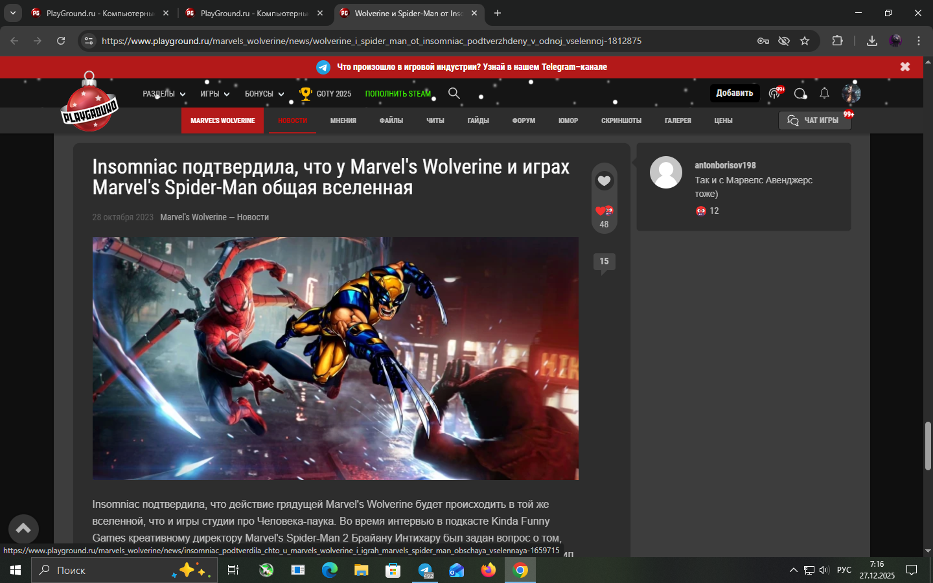Open the Чат игры button
Image resolution: width=933 pixels, height=583 pixels.
pyautogui.click(x=814, y=120)
